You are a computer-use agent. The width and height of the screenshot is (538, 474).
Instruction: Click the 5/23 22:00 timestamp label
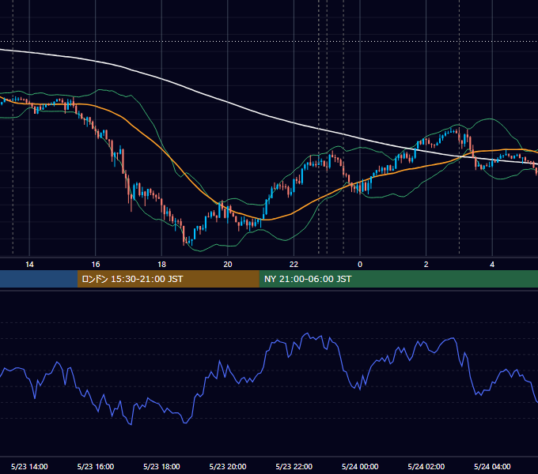[x=294, y=466]
